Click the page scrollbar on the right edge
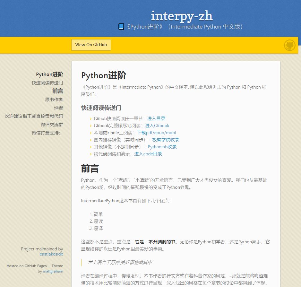The height and width of the screenshot is (287, 301). [299, 96]
